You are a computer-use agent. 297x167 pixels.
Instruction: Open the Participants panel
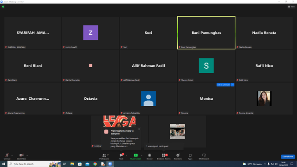coord(104,156)
